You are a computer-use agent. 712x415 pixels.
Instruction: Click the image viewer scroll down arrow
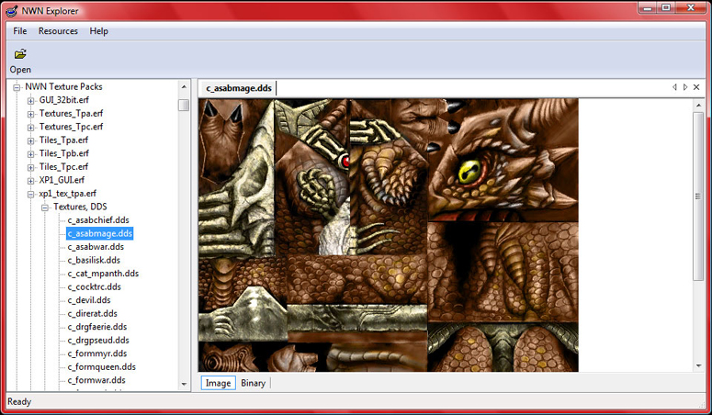click(x=698, y=365)
